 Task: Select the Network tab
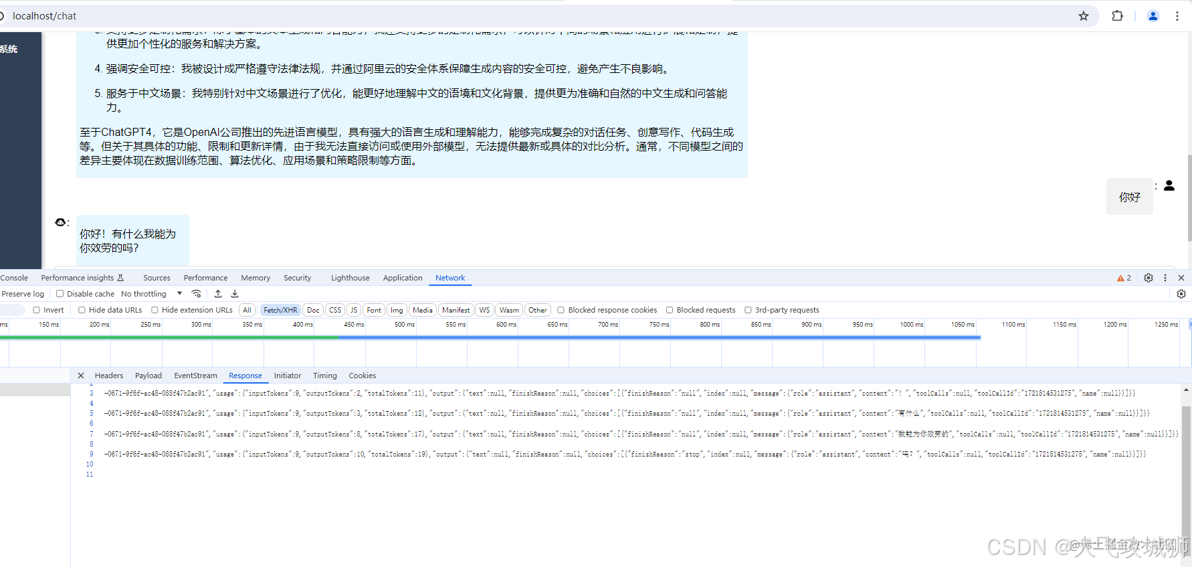point(450,278)
